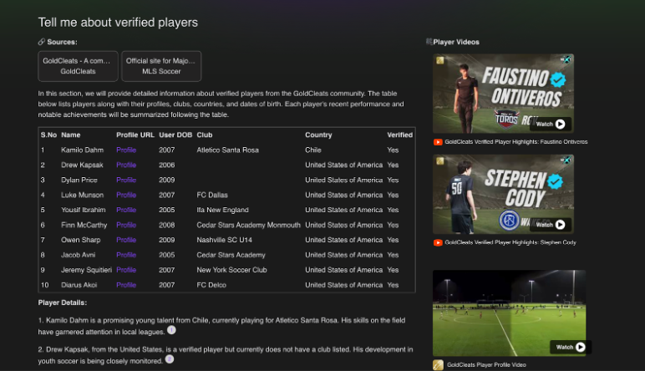The image size is (645, 371).
Task: Open Finn McCarthy's Profile link
Action: (125, 225)
